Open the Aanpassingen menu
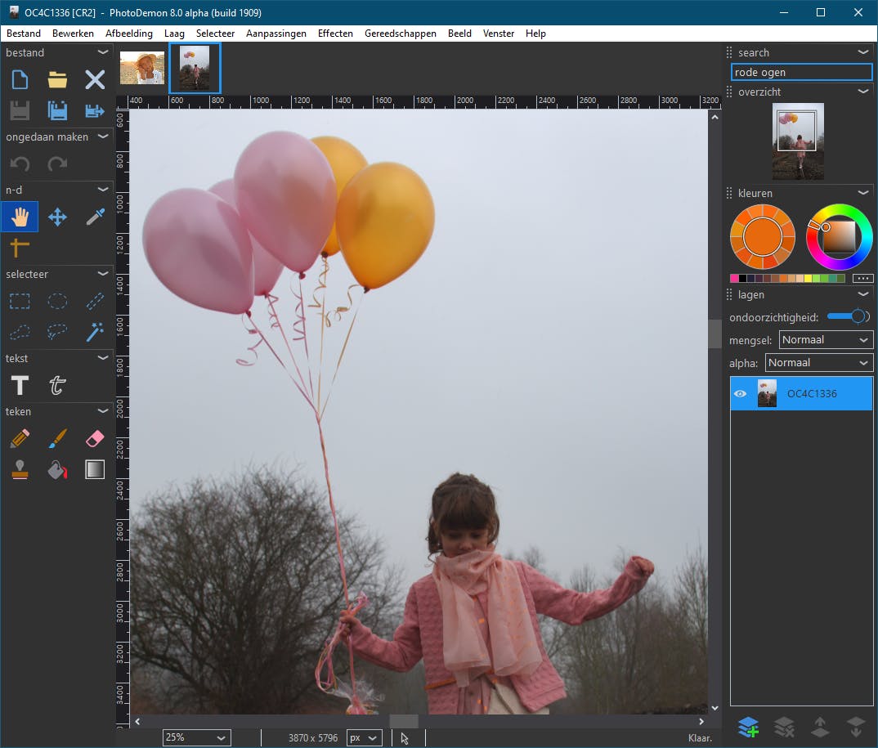This screenshot has width=878, height=748. click(x=276, y=34)
